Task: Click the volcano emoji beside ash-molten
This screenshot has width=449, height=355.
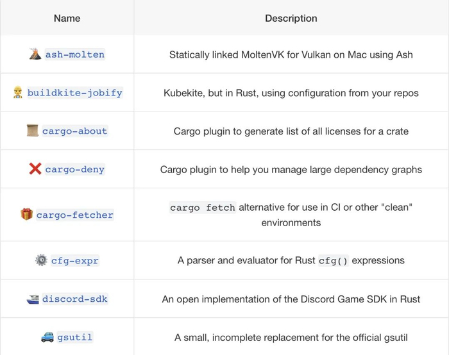Action: click(35, 54)
